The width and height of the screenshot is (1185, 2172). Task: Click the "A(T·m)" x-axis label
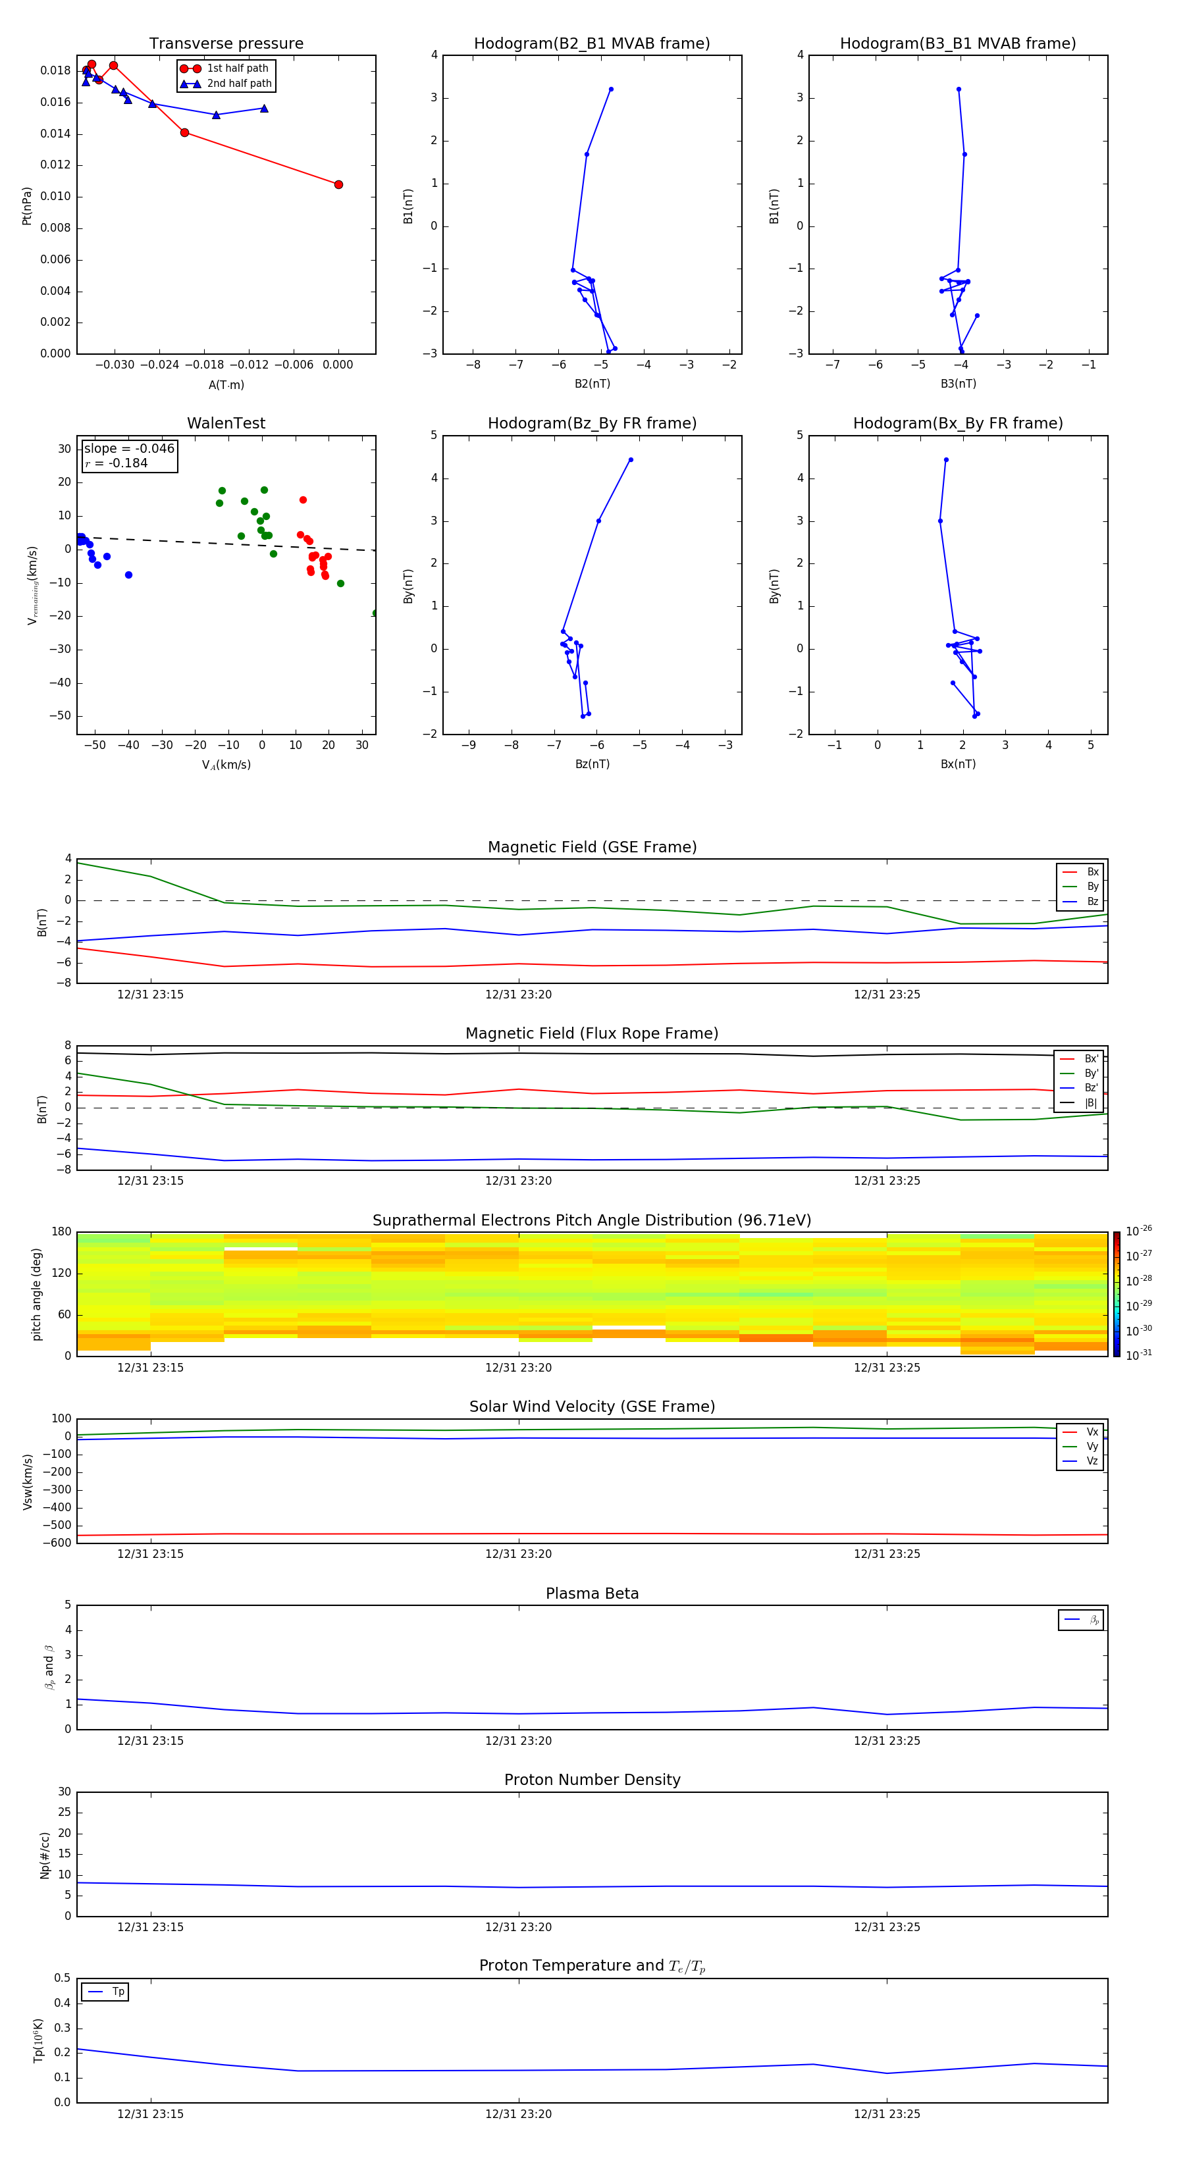click(226, 385)
